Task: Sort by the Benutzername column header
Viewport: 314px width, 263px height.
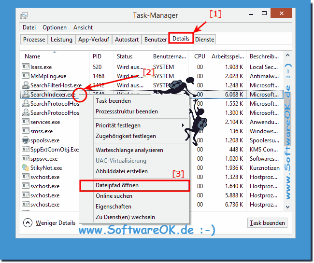Action: tap(170, 56)
